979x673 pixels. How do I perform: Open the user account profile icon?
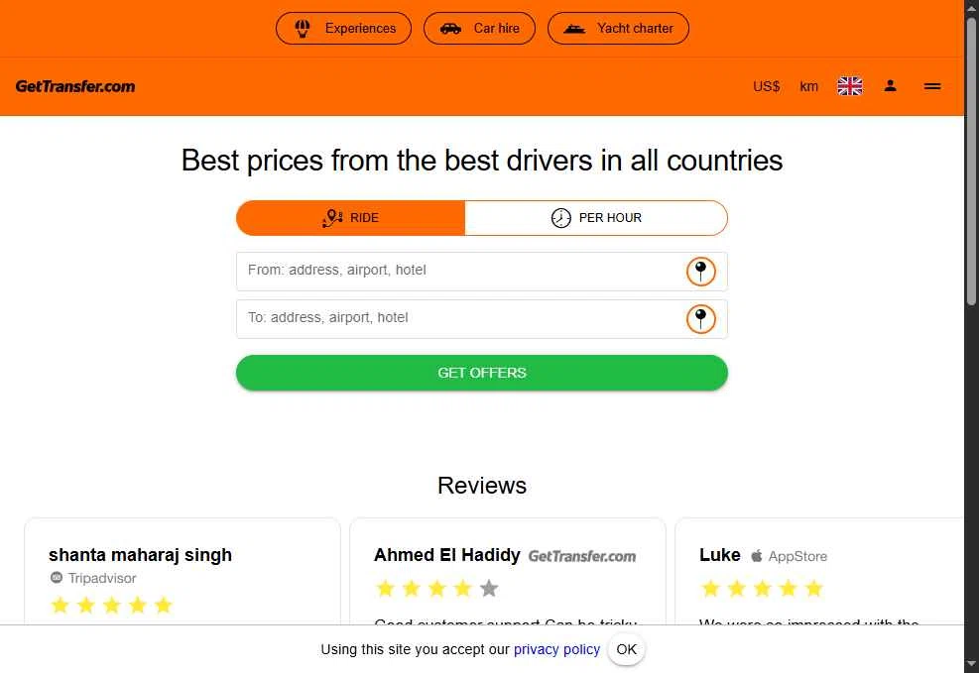click(x=891, y=86)
